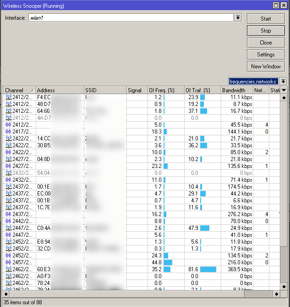The image size is (290, 307).
Task: Open the Settings dialog
Action: 265,55
